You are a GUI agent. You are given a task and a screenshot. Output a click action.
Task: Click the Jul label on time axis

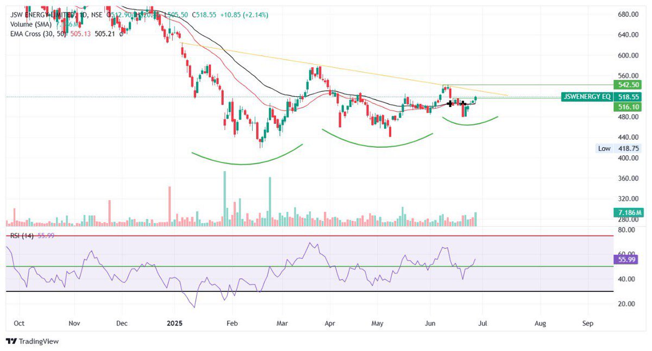click(482, 323)
